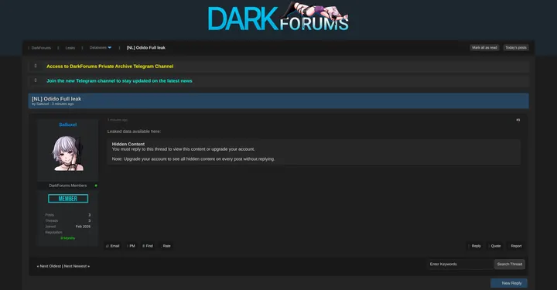
Task: Rate this post
Action: pos(166,246)
